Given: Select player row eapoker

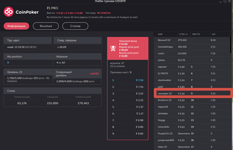Looking at the screenshot, I should pos(192,67).
